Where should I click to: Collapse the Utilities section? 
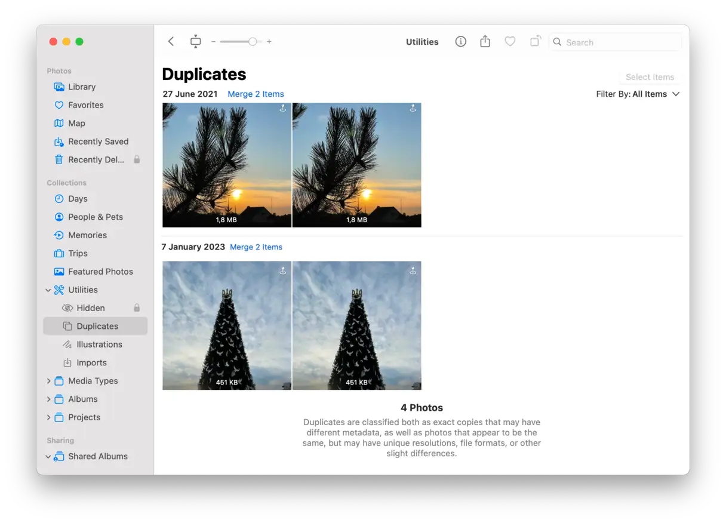pos(48,290)
